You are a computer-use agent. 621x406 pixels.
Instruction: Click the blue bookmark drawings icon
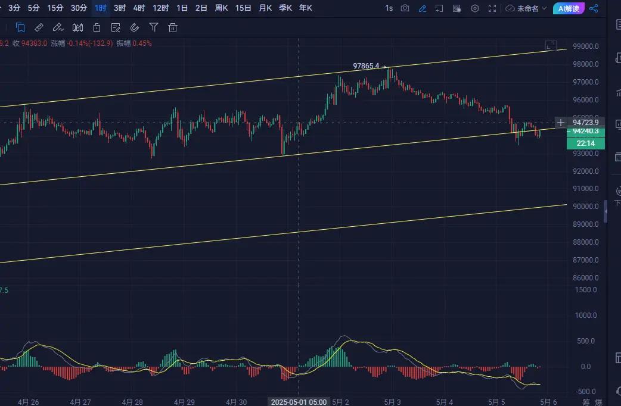[20, 27]
